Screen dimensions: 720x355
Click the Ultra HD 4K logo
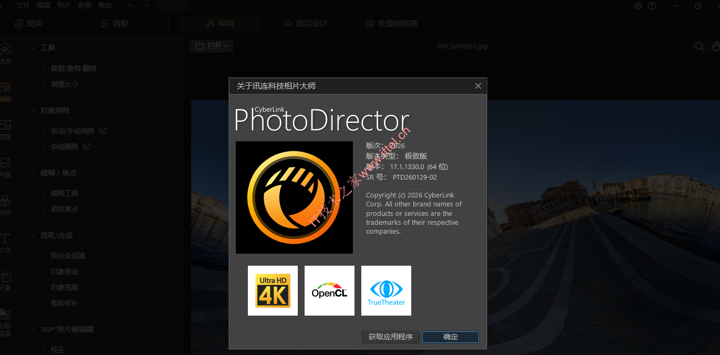pos(273,290)
